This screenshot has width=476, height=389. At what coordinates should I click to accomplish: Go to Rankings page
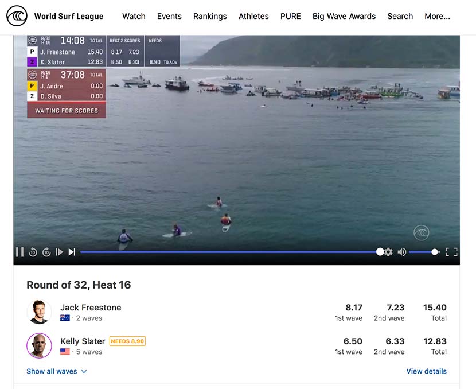point(210,17)
